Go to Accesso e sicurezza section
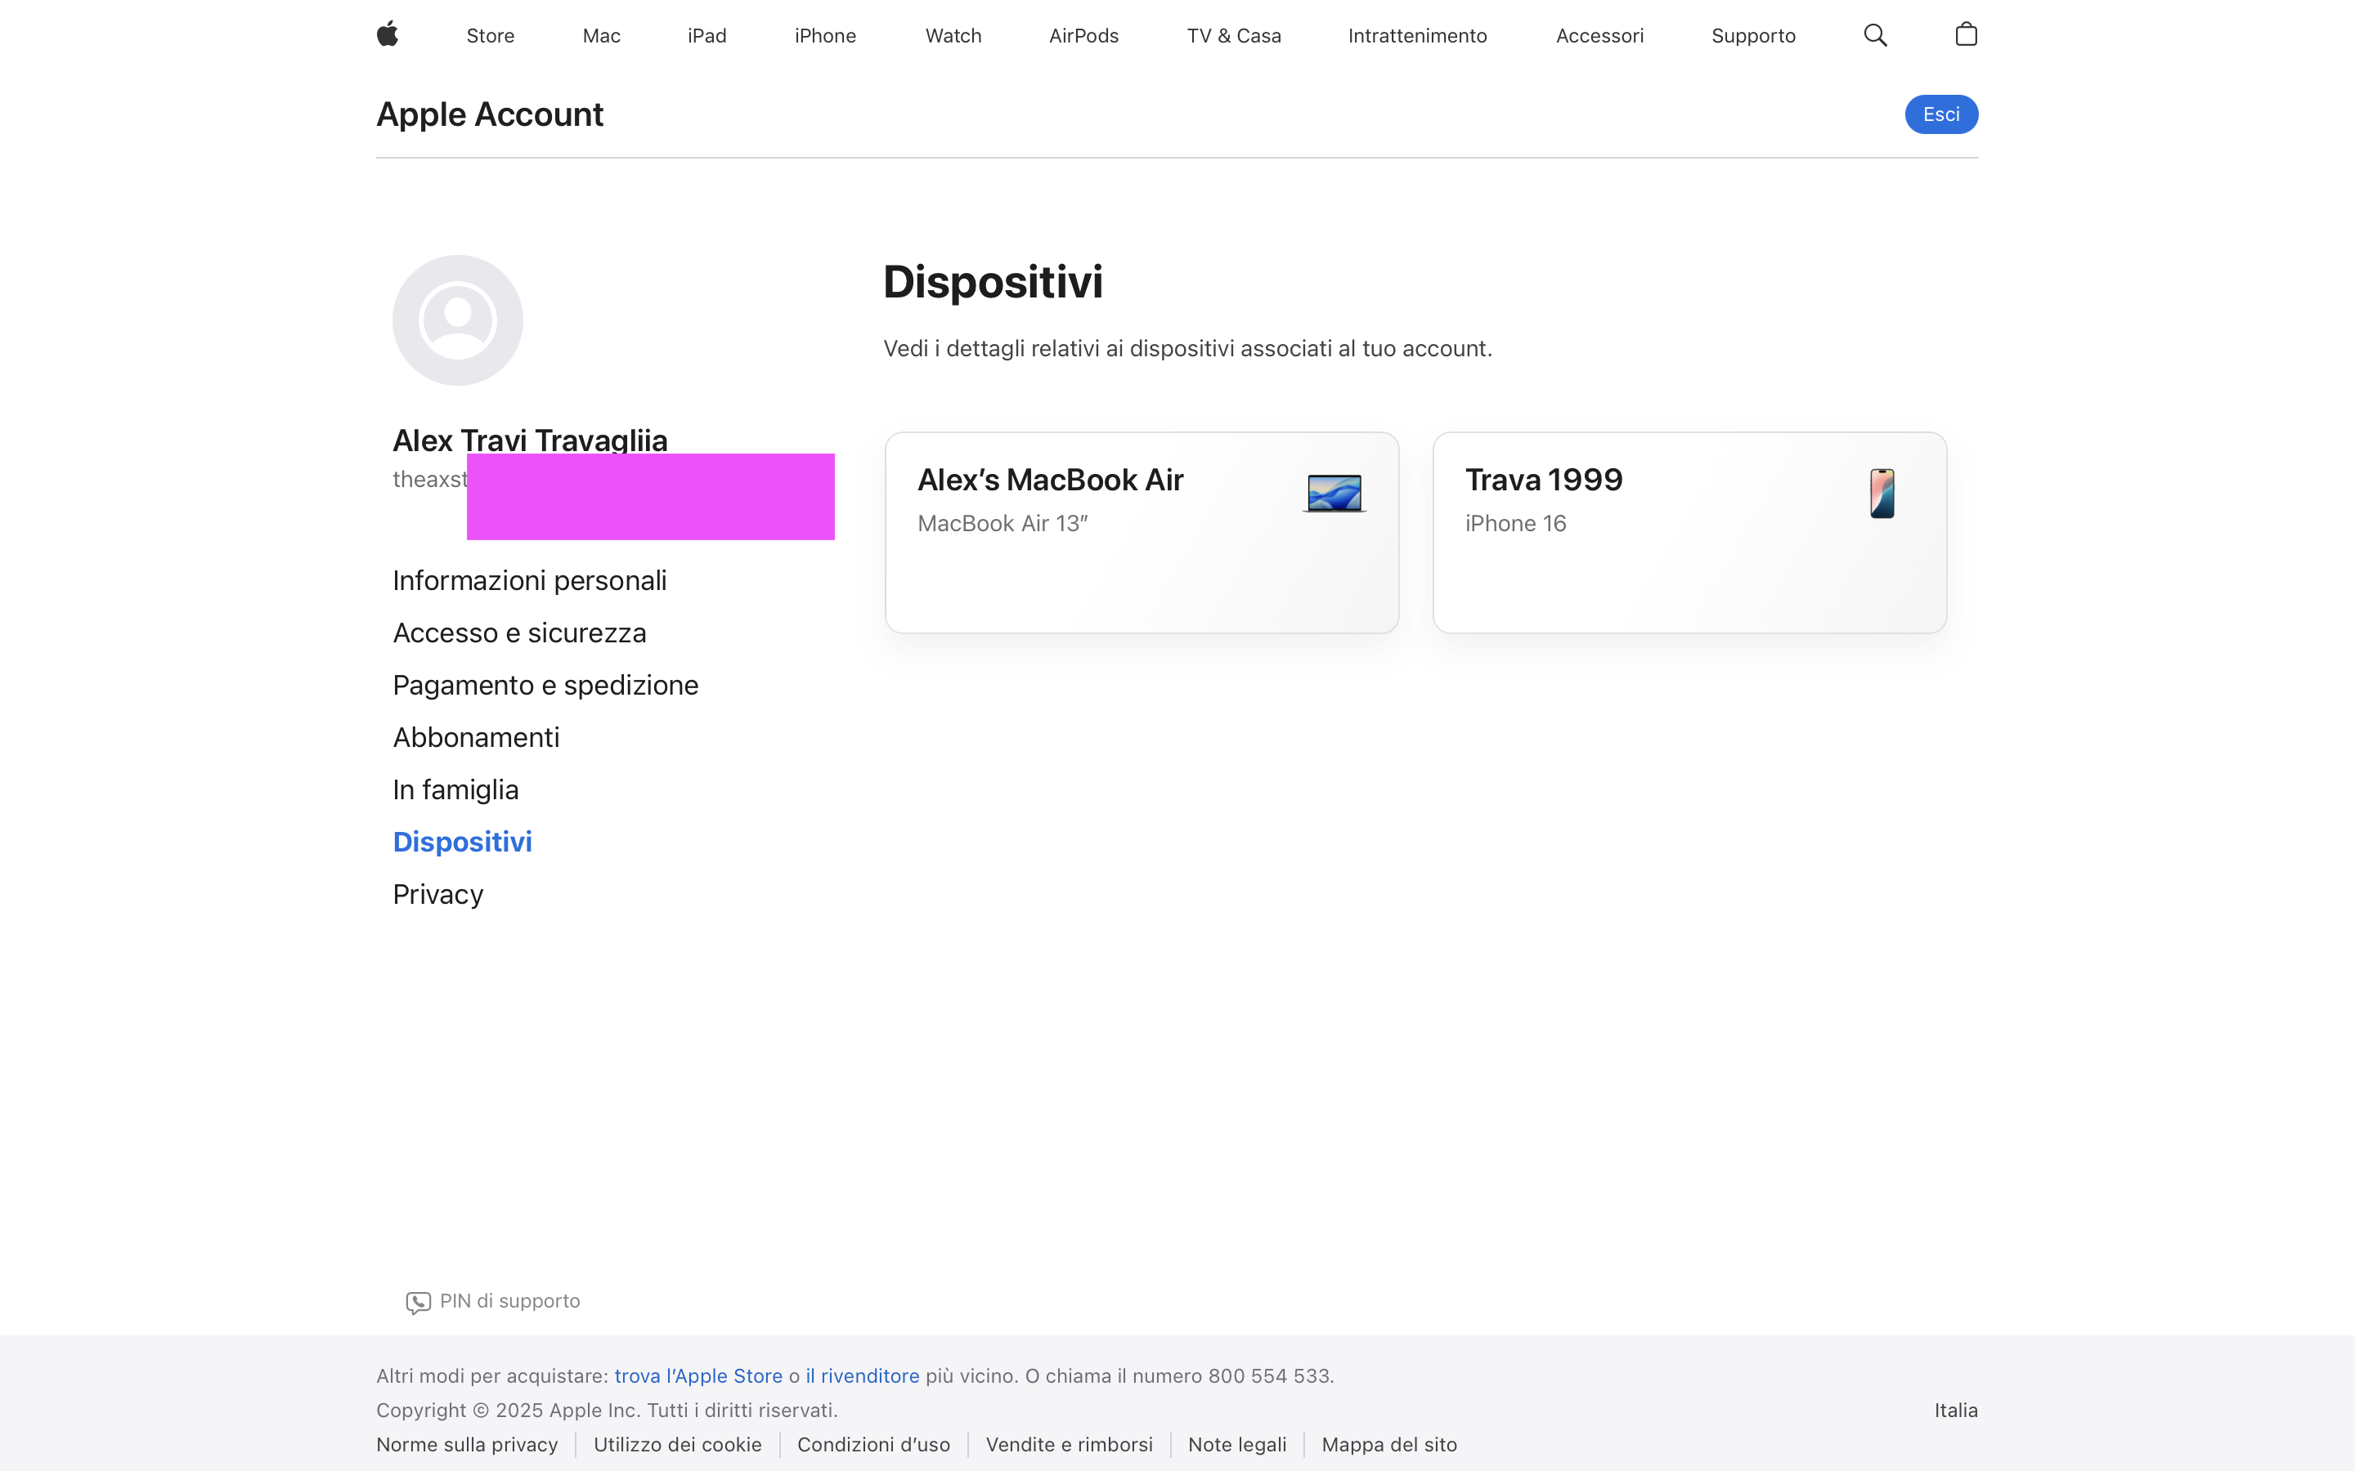 pyautogui.click(x=520, y=633)
